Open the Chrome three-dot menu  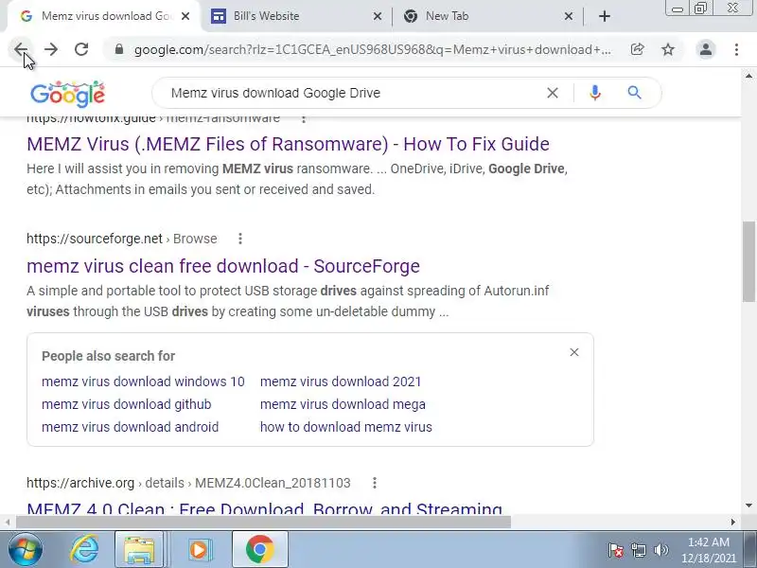(736, 49)
